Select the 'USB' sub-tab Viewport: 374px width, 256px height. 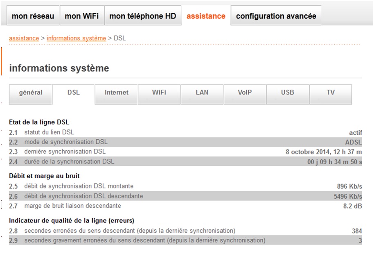(x=287, y=93)
